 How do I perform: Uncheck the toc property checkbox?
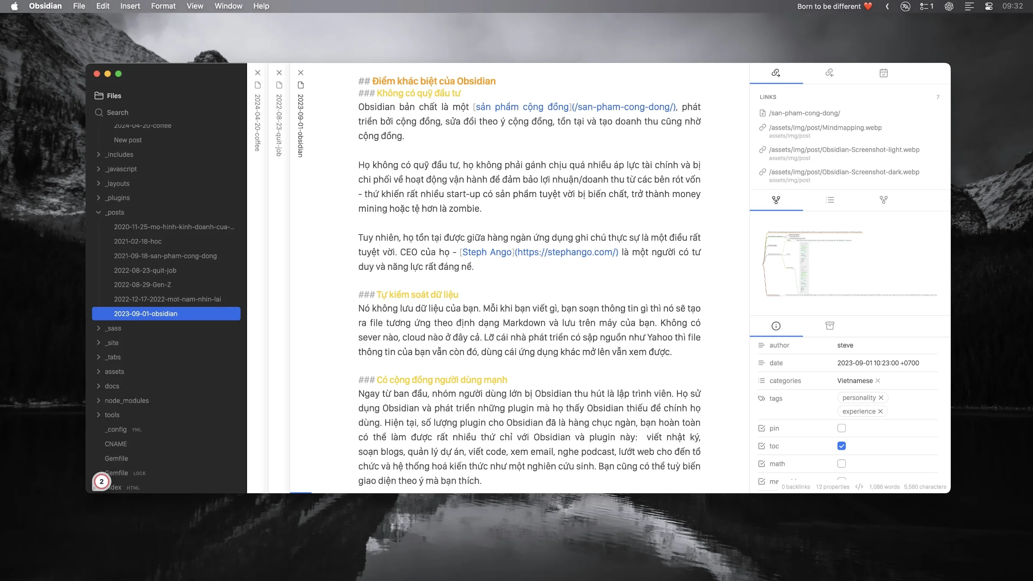pos(841,446)
